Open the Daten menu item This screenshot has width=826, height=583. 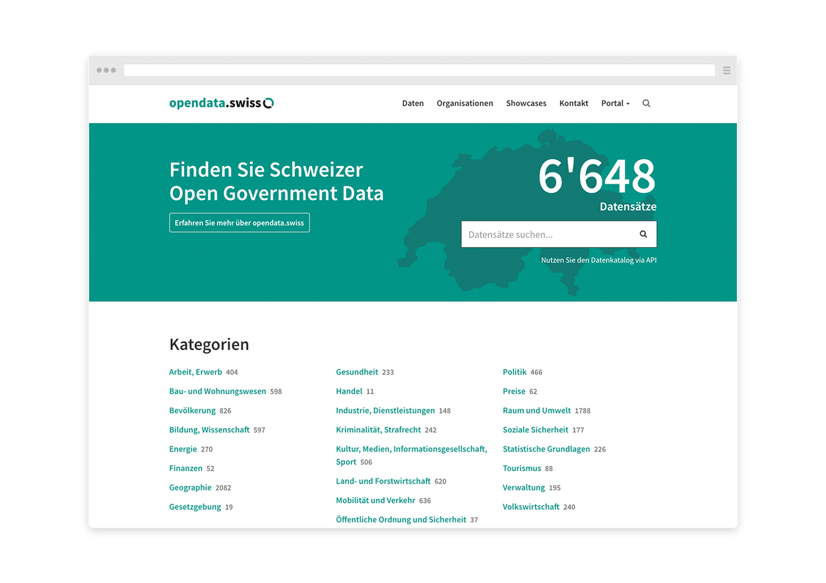(412, 103)
